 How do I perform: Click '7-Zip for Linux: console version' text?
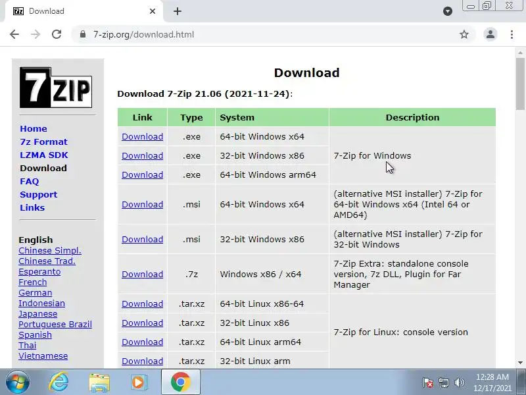tap(401, 332)
